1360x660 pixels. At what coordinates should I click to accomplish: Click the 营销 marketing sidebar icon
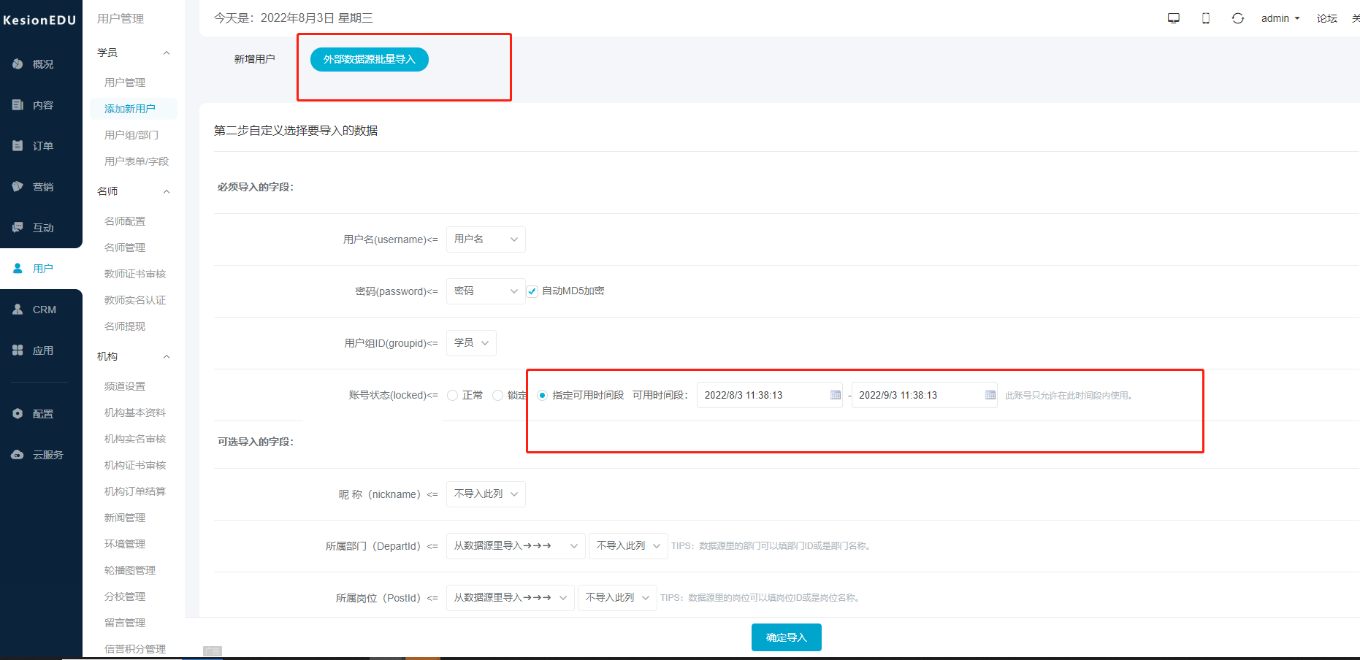point(18,186)
